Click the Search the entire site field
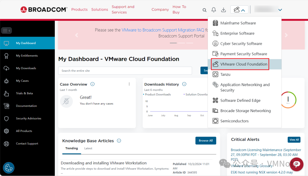This screenshot has width=308, height=176. pos(125,71)
